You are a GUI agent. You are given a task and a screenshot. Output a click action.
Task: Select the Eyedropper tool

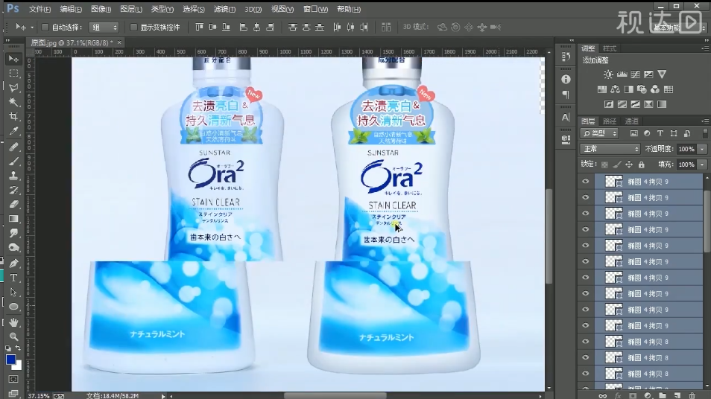(x=13, y=131)
